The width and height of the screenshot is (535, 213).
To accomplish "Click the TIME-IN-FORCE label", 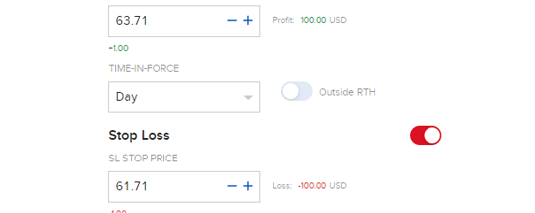I will pyautogui.click(x=144, y=69).
